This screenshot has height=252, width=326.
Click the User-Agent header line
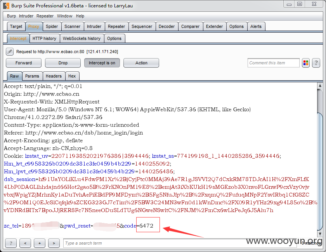coord(127,109)
